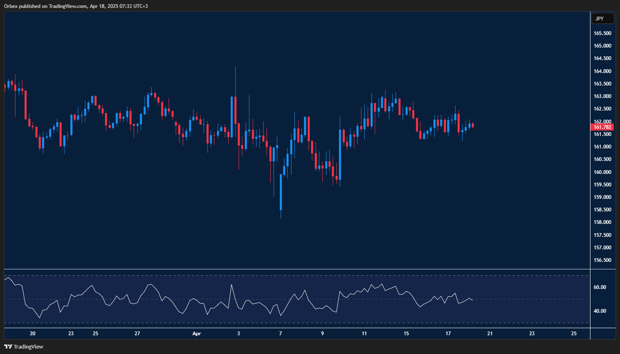Select the last red candle on the chart
This screenshot has width=620, height=354.
tap(473, 125)
